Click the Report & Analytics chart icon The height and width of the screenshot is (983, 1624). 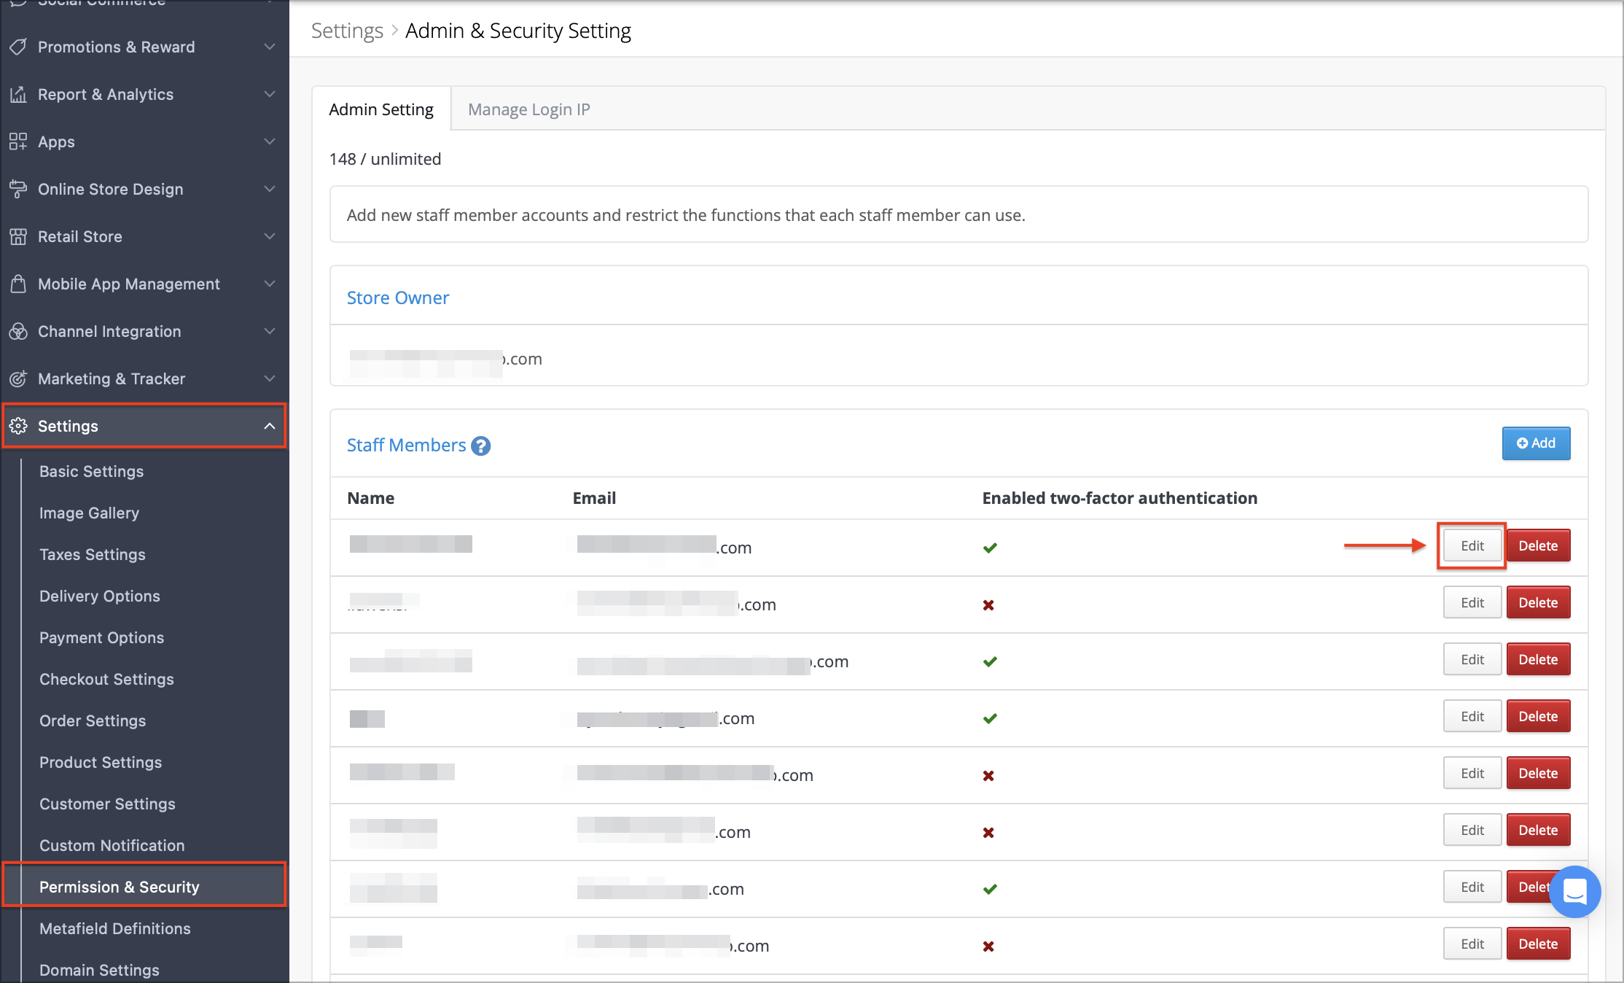point(18,94)
